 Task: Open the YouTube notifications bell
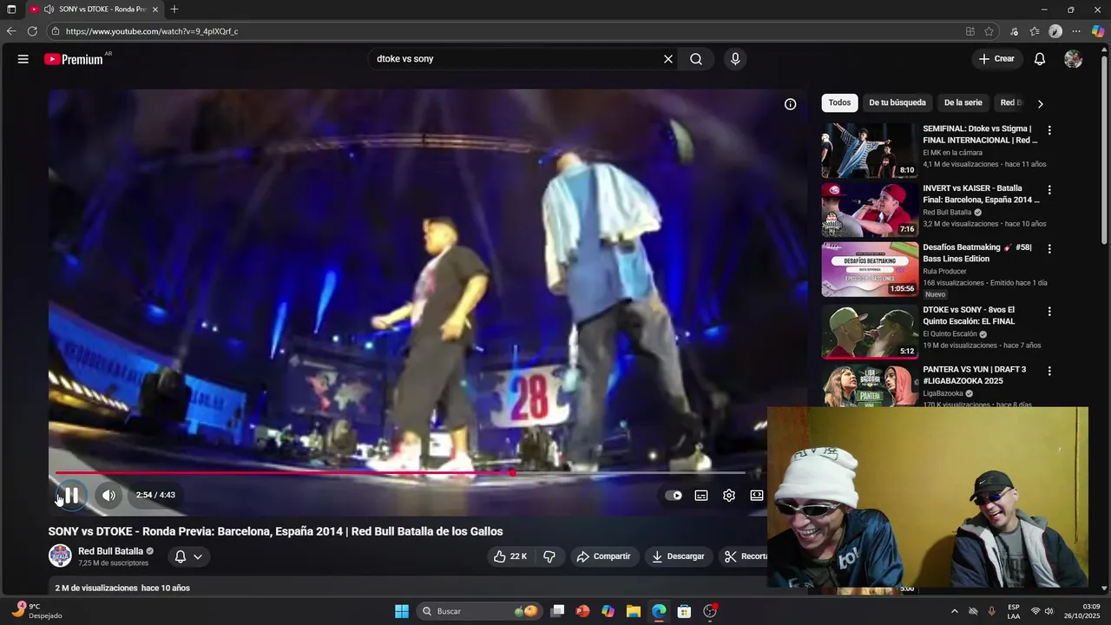(1040, 59)
